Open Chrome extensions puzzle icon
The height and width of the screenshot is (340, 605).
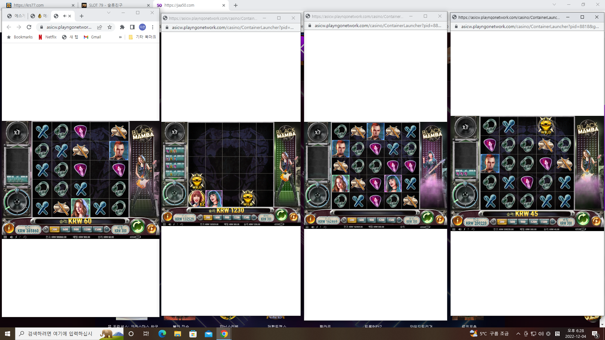tap(122, 27)
